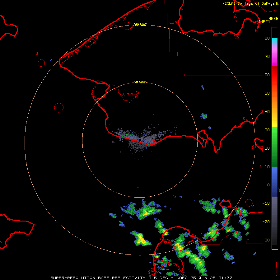Click the NEXR label above the scale
280x280 pixels.
point(273,19)
